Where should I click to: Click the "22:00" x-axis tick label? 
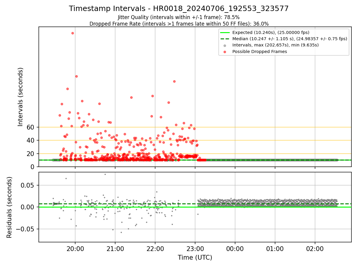tap(155, 249)
